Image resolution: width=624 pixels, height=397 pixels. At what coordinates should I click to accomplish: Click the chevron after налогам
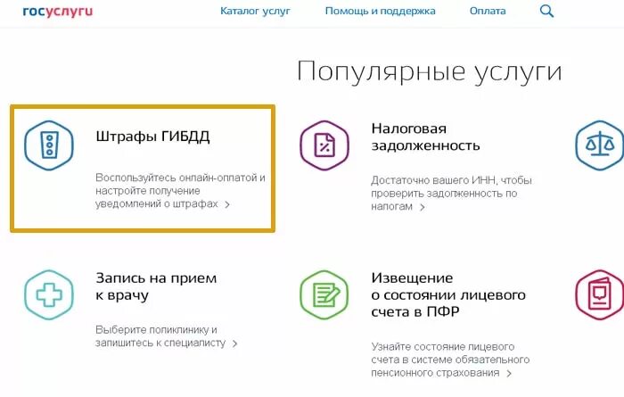[x=423, y=207]
